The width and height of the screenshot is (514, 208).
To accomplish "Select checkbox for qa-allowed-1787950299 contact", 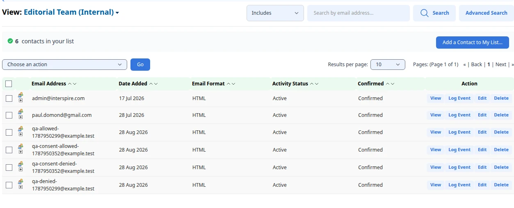I will (x=9, y=132).
